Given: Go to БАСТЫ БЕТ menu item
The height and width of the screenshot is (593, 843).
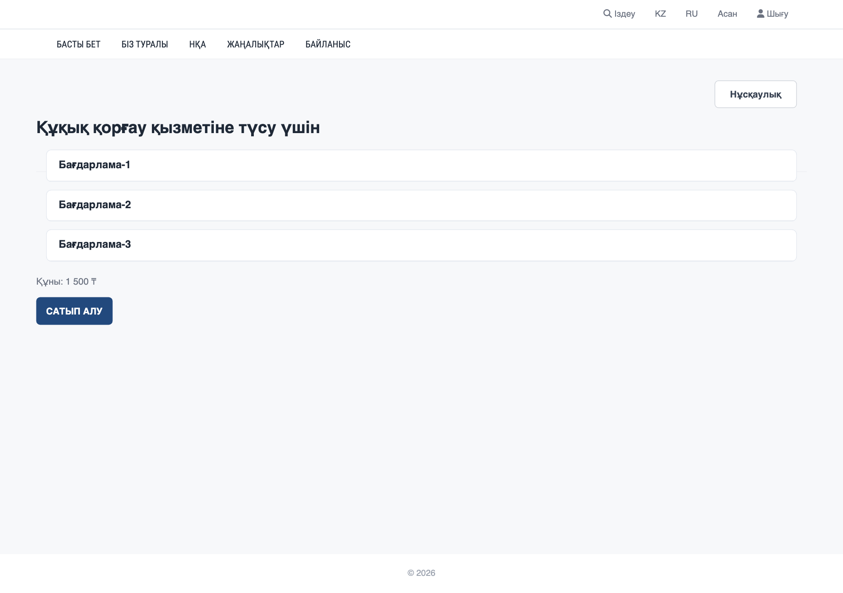Looking at the screenshot, I should pos(79,44).
